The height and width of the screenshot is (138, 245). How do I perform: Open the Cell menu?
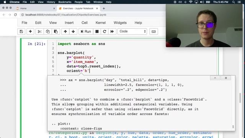(85, 23)
